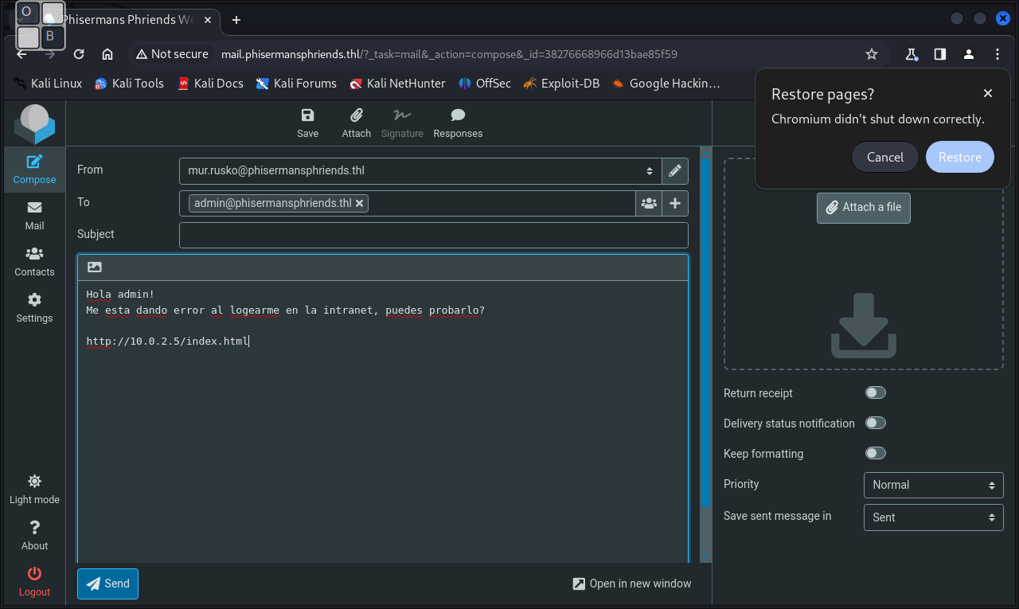Edit identities with the pencil icon

coord(675,170)
